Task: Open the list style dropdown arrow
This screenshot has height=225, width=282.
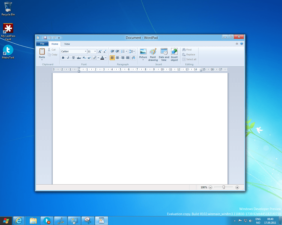Action: click(x=127, y=52)
